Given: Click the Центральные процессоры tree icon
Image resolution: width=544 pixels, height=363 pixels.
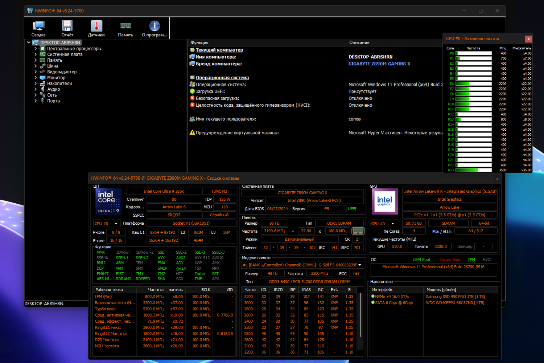Looking at the screenshot, I should coord(42,49).
